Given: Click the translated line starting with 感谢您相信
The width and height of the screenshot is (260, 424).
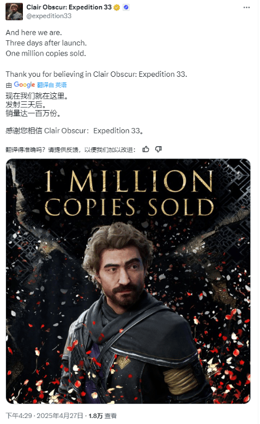Looking at the screenshot, I should [75, 131].
